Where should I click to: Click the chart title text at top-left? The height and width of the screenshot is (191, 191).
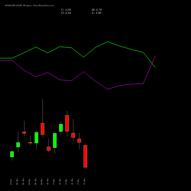[x=29, y=6]
